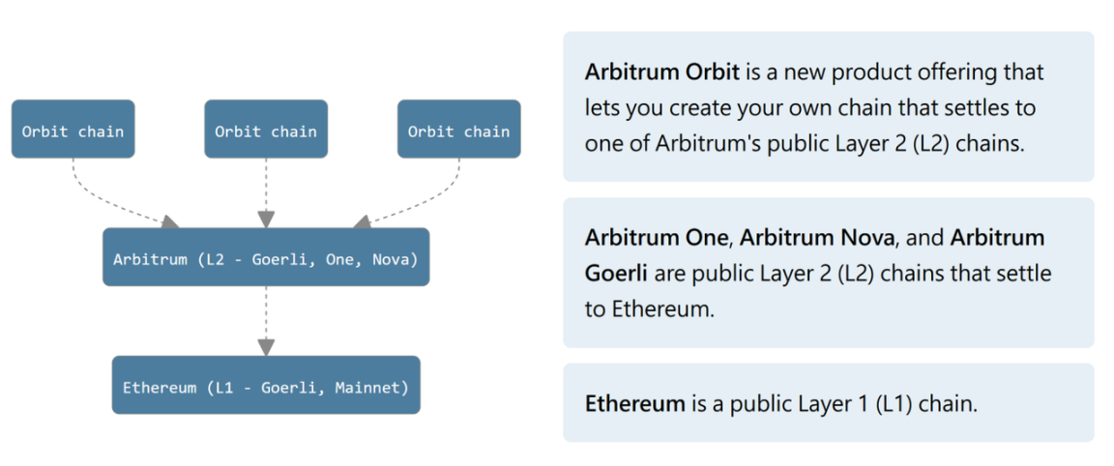Click the public Layer 2 chains panel
1114x466 pixels.
tap(829, 273)
